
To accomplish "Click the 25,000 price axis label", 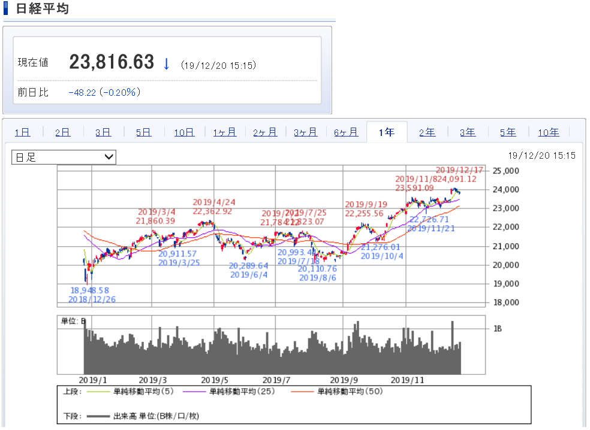I will [x=505, y=171].
